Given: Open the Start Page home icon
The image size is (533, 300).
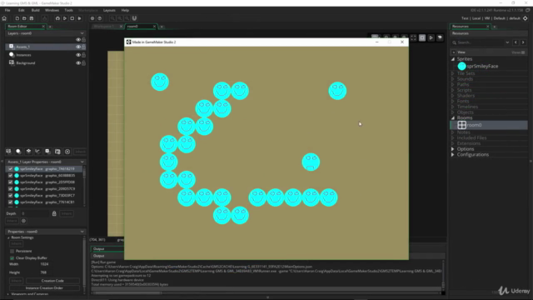Looking at the screenshot, I should coord(4,18).
